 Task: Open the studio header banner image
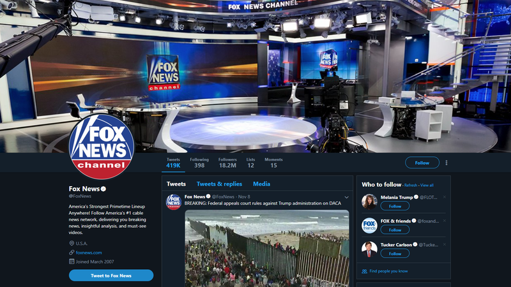256,76
